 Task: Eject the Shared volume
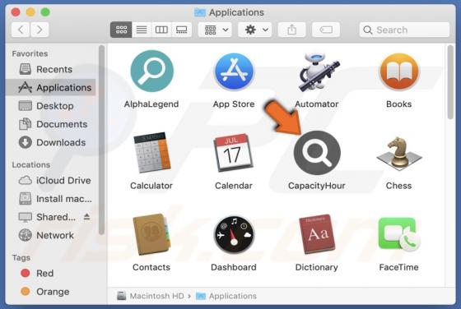(x=86, y=217)
